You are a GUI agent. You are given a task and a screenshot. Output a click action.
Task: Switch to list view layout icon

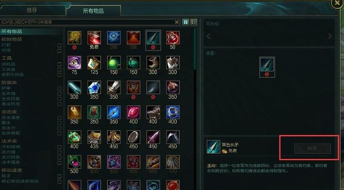point(194,22)
